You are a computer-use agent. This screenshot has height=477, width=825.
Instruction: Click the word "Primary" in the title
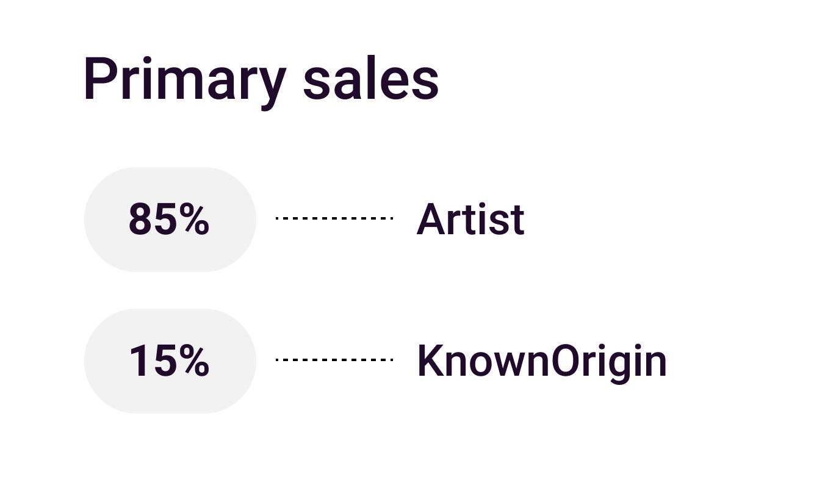pyautogui.click(x=184, y=79)
